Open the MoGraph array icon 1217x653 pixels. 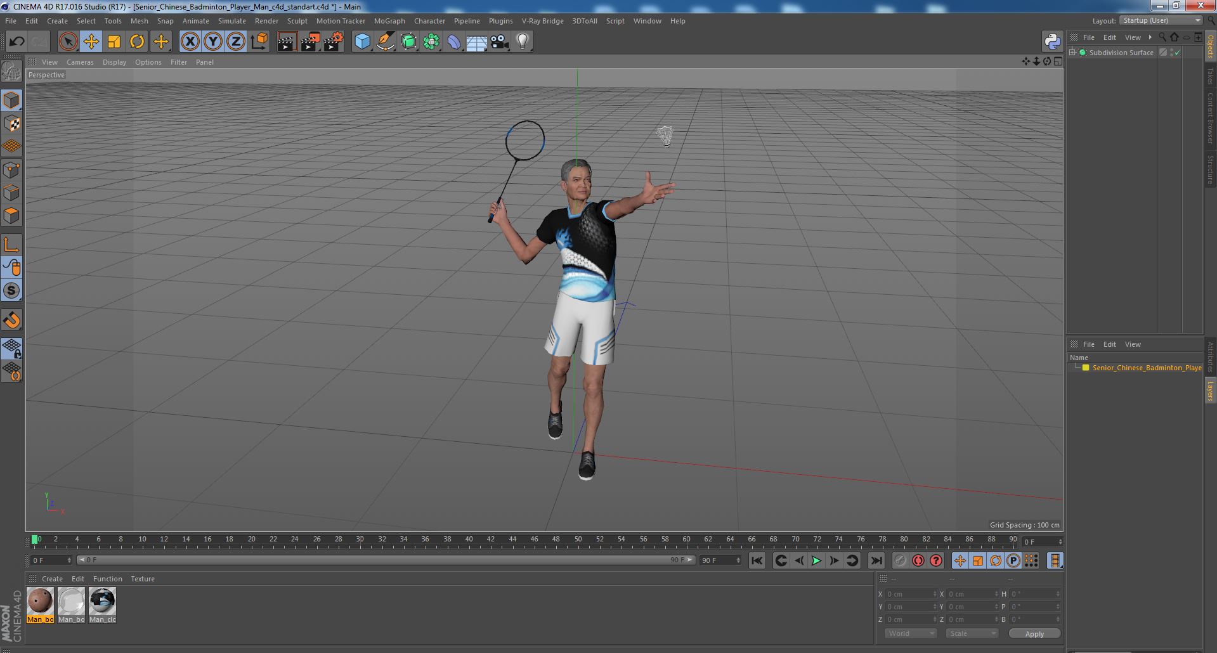pos(431,42)
